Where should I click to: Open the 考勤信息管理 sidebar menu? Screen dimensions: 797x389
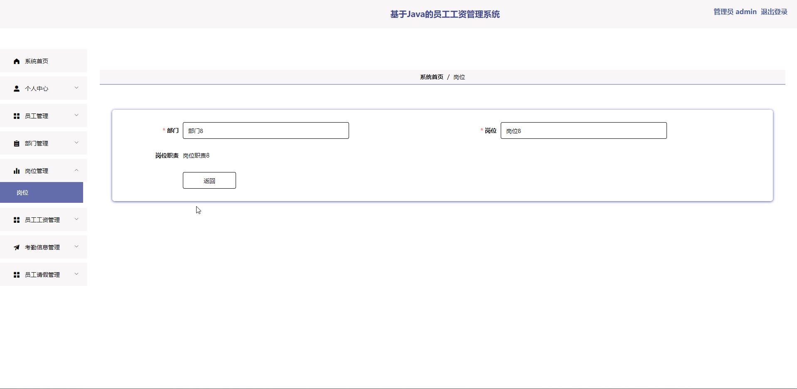44,247
